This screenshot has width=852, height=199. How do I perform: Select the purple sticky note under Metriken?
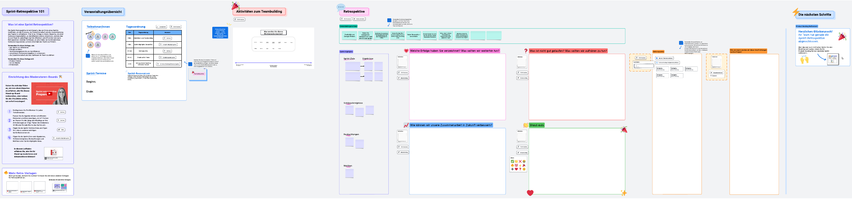point(349,173)
